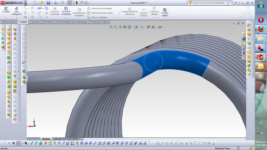Screen dimensions: 267x150
Task: Click the swept boss icon in features toolbar
Action: click(9, 43)
